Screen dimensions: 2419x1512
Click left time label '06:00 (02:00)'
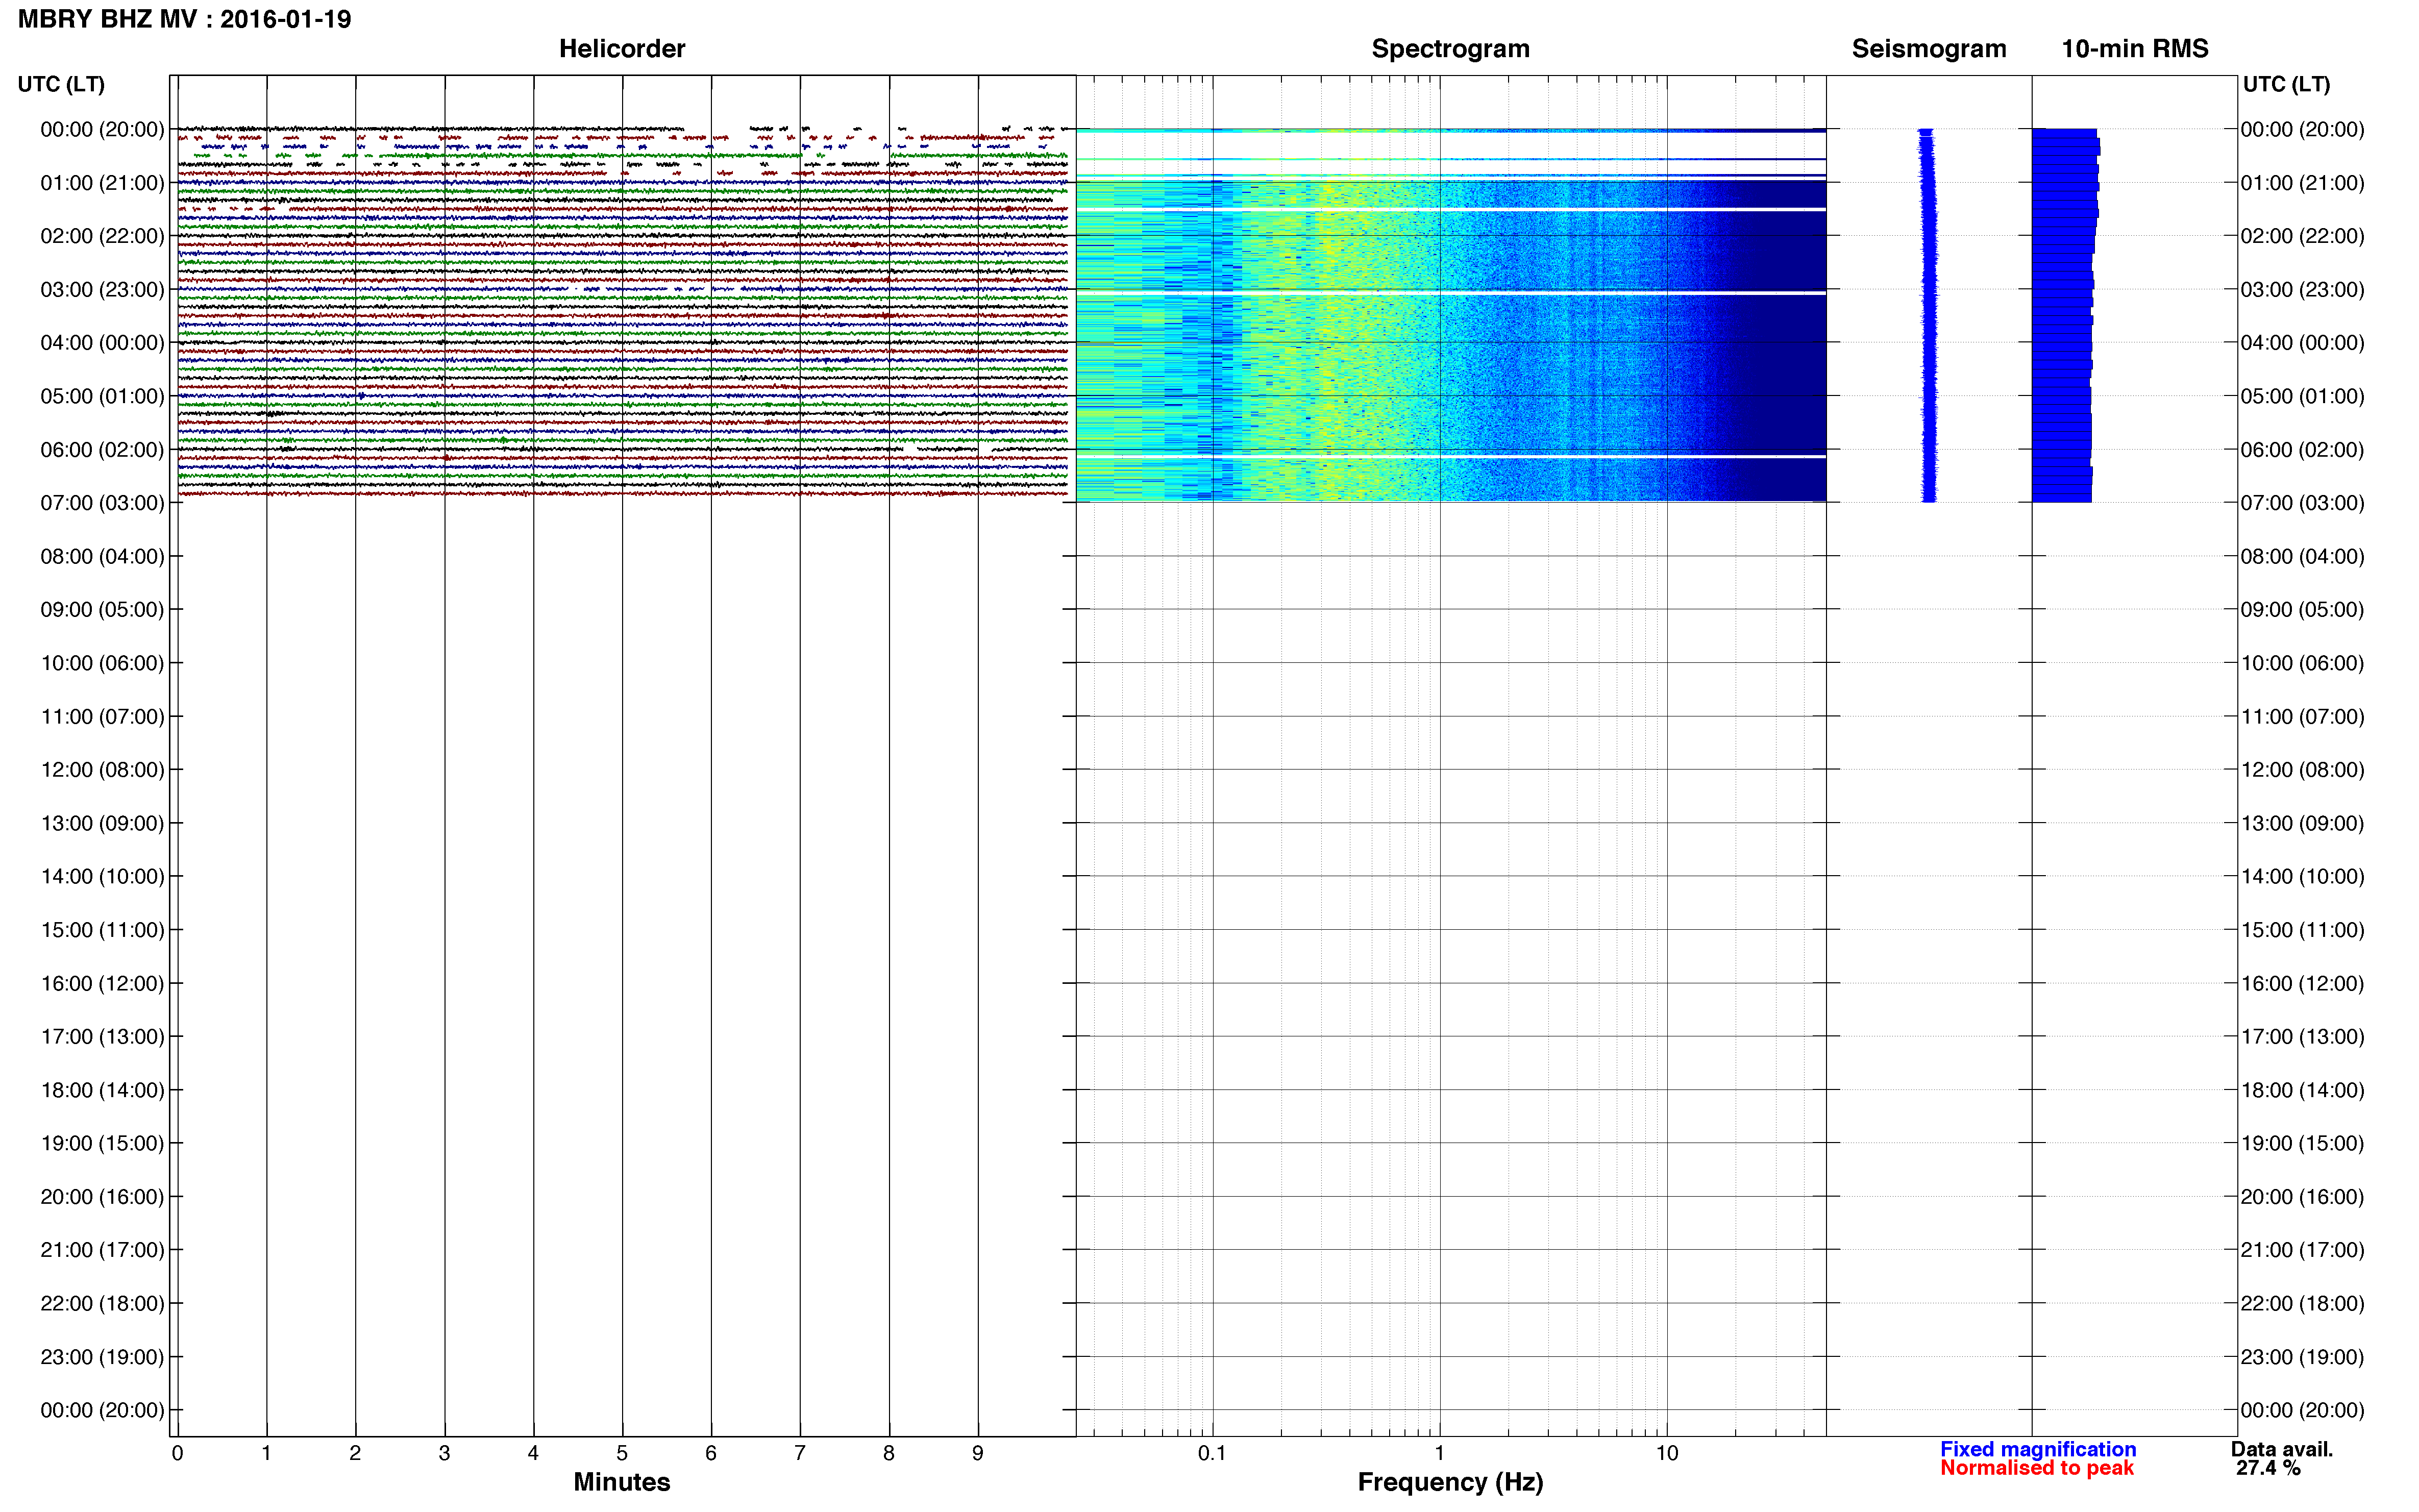[x=102, y=449]
